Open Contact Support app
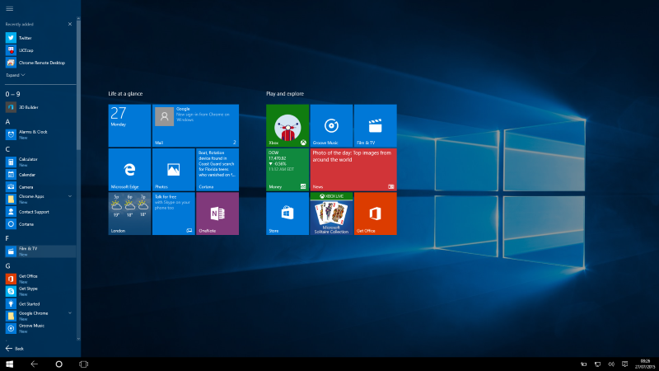Viewport: 659px width, 371px height. coord(40,212)
